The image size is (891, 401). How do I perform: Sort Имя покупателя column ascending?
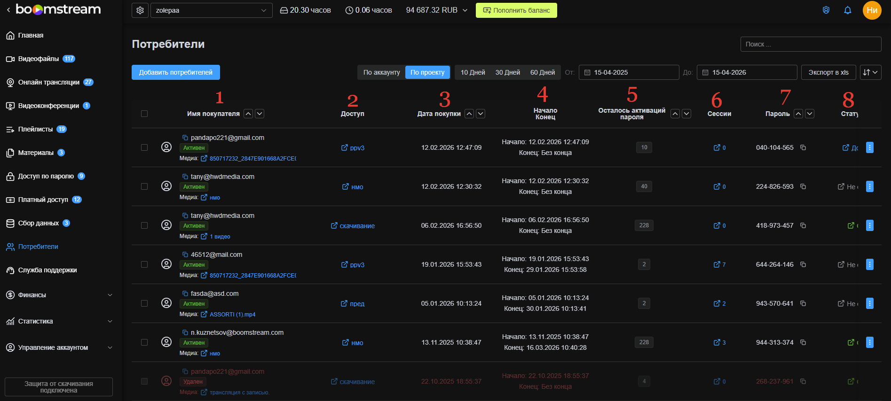point(248,114)
